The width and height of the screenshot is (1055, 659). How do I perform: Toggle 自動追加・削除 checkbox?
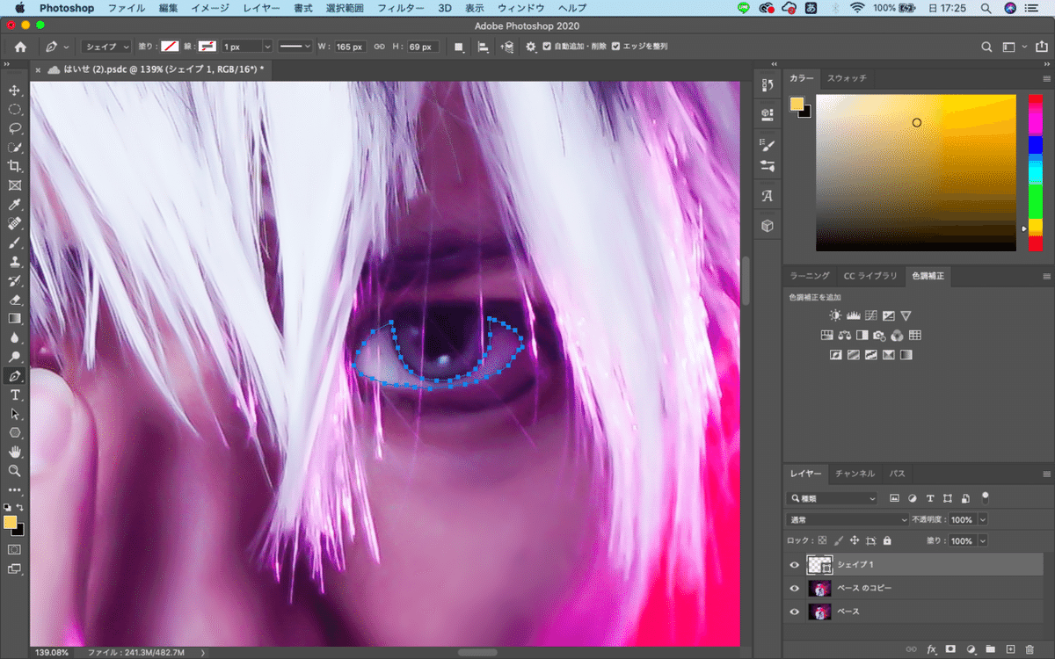click(547, 47)
